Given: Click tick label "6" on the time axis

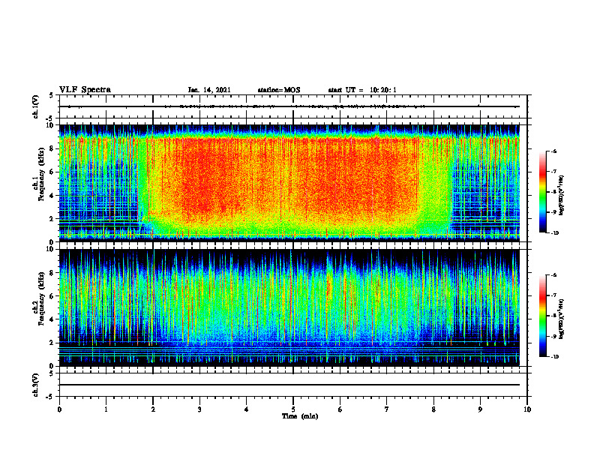Looking at the screenshot, I should pyautogui.click(x=340, y=409).
